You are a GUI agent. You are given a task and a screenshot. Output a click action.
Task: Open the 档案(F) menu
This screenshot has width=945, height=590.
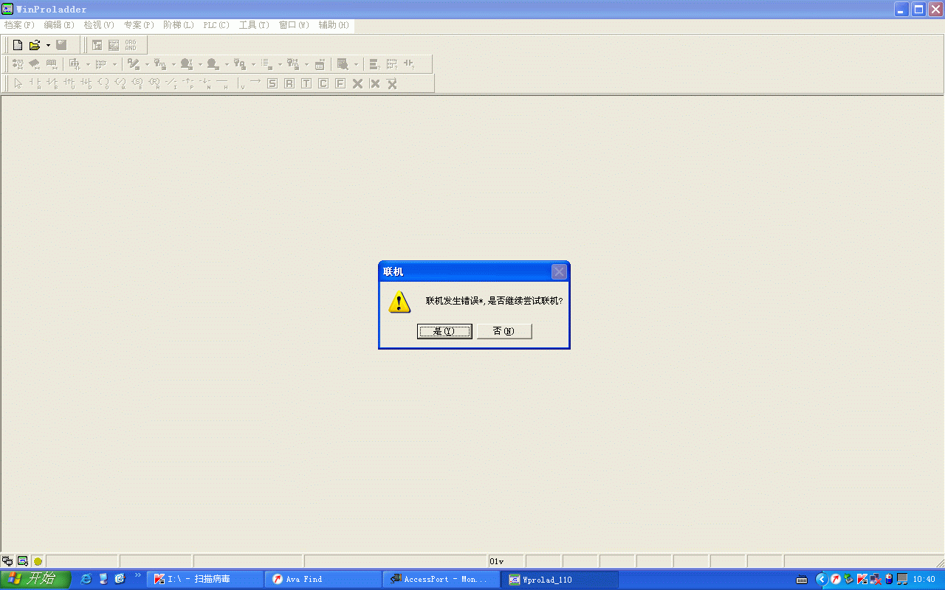pyautogui.click(x=19, y=25)
